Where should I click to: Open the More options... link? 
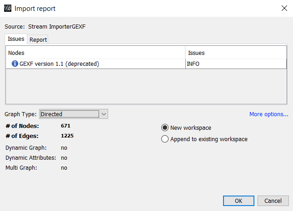(x=268, y=114)
